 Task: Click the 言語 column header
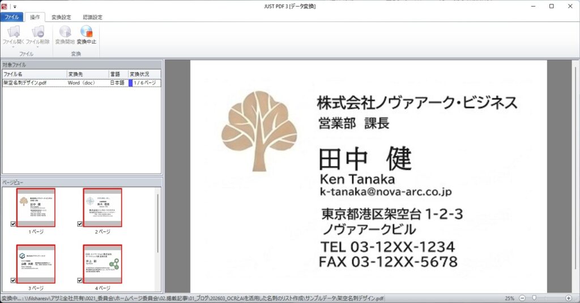click(x=118, y=74)
